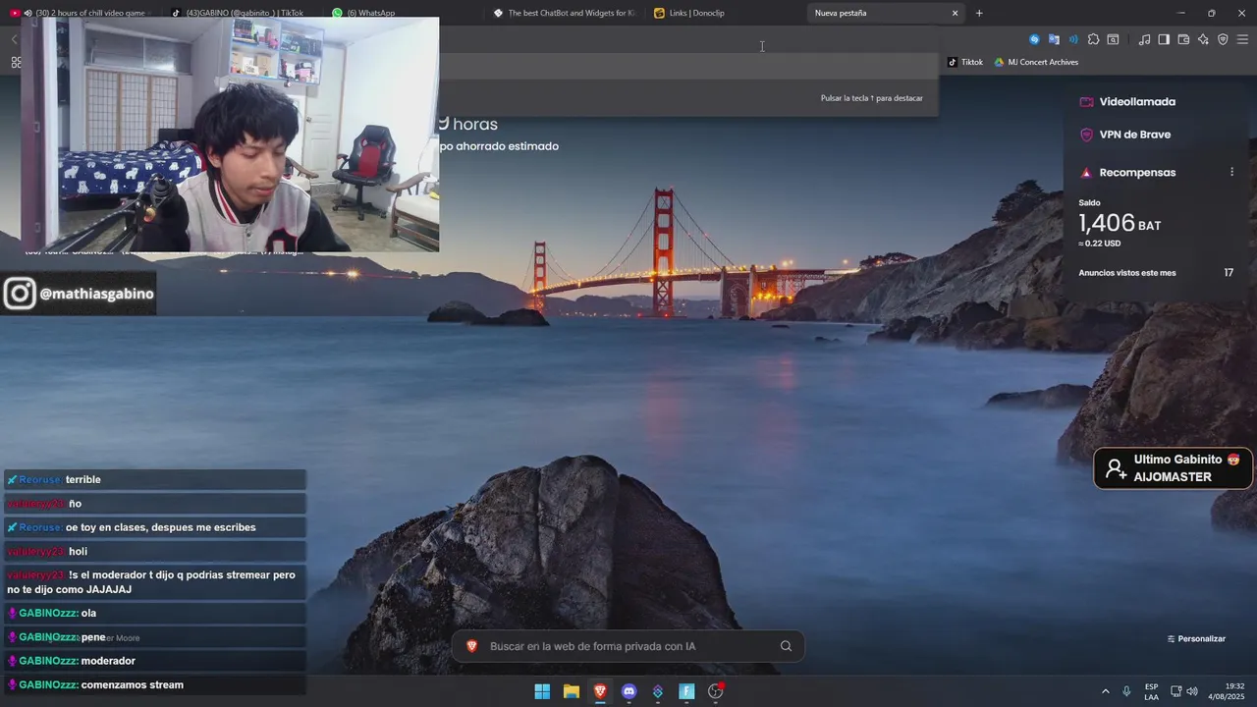Click Anuncios vistos este mes row
Screen dimensions: 1257x707
[x=1156, y=273]
